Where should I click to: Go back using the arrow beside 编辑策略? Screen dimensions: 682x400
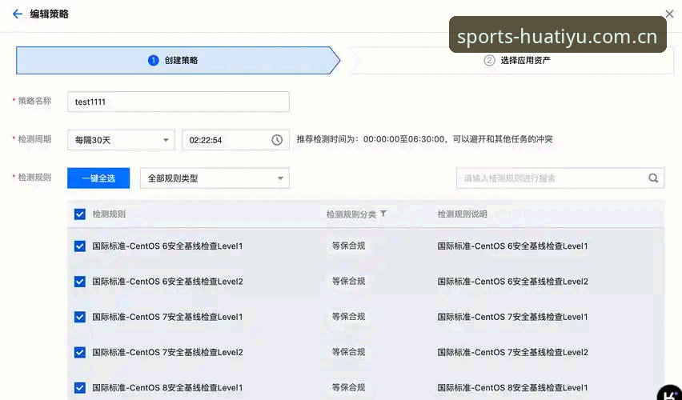tap(18, 14)
